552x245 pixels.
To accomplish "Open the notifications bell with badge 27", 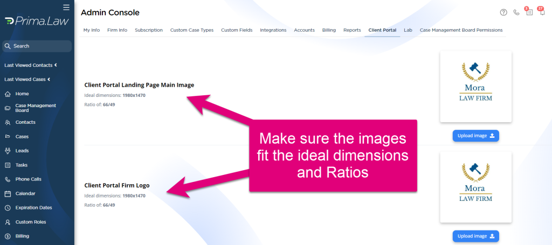I will pyautogui.click(x=542, y=12).
